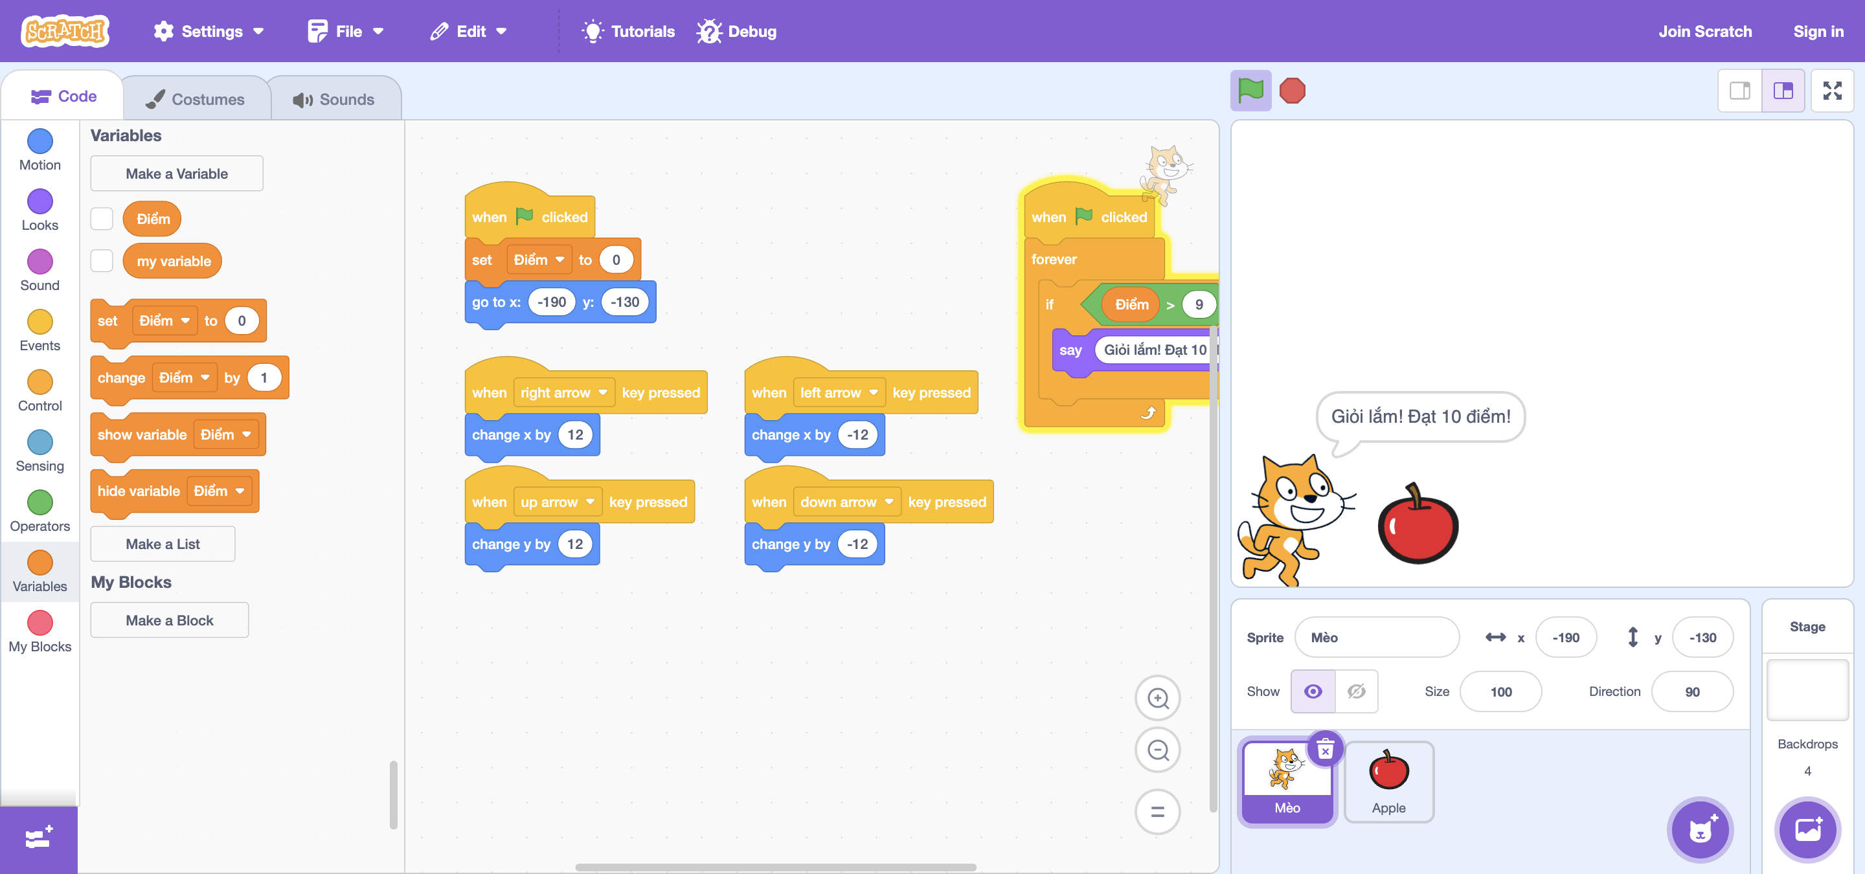
Task: Choose a new sprite with cat button
Action: [1700, 830]
